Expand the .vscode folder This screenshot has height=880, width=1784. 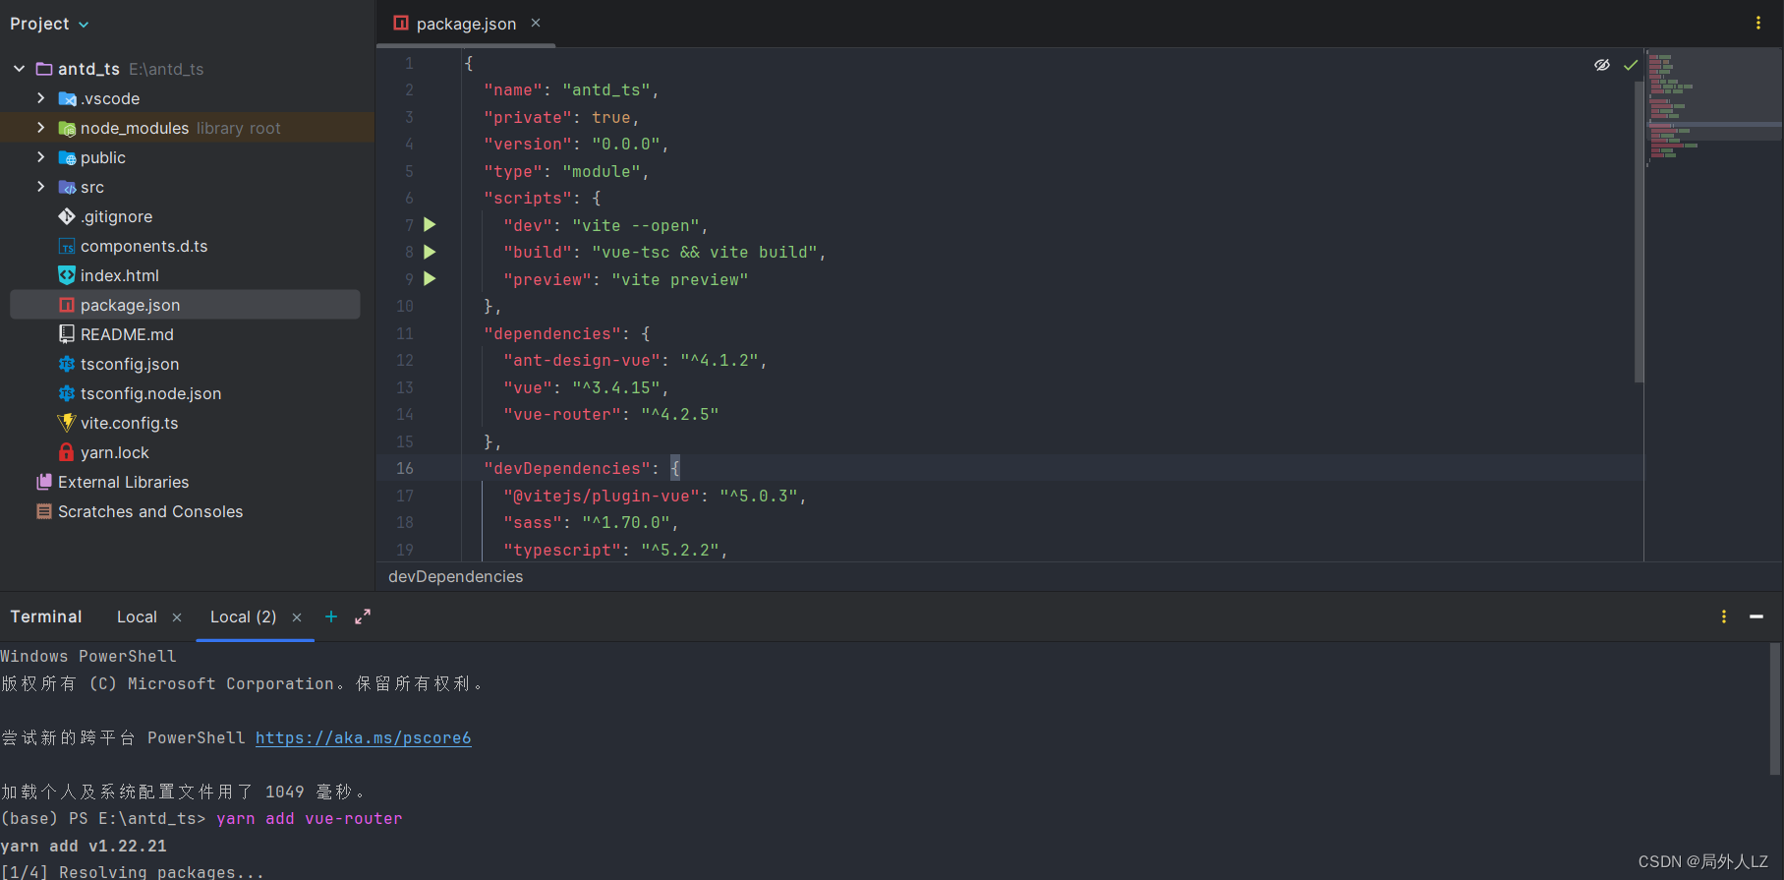[40, 98]
